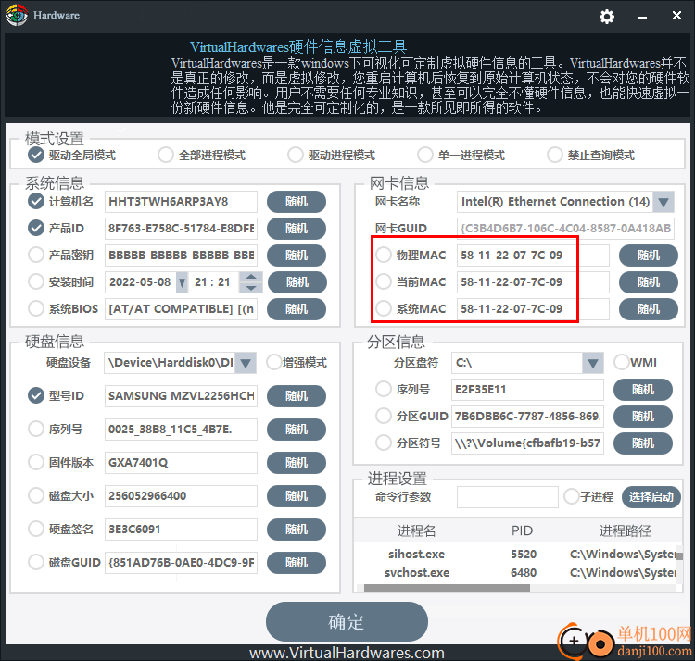Click the 确定 confirm button
Image resolution: width=695 pixels, height=661 pixels.
pyautogui.click(x=347, y=621)
